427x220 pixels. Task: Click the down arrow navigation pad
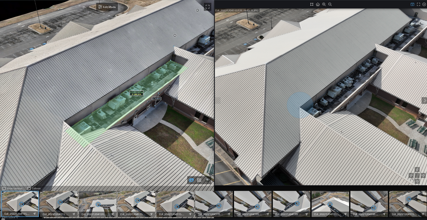point(417,181)
